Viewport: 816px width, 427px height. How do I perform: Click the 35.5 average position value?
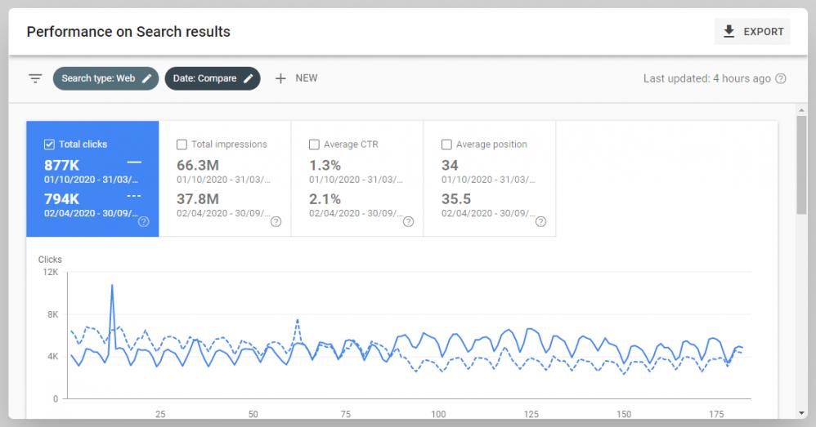point(456,199)
